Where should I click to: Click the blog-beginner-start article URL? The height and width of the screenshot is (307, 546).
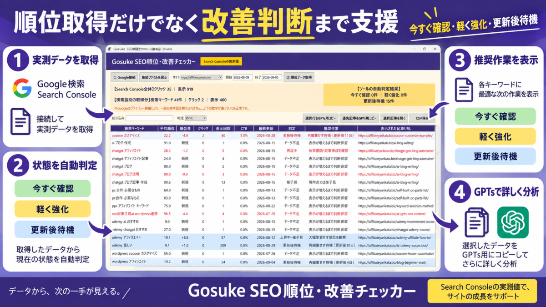pos(391,262)
